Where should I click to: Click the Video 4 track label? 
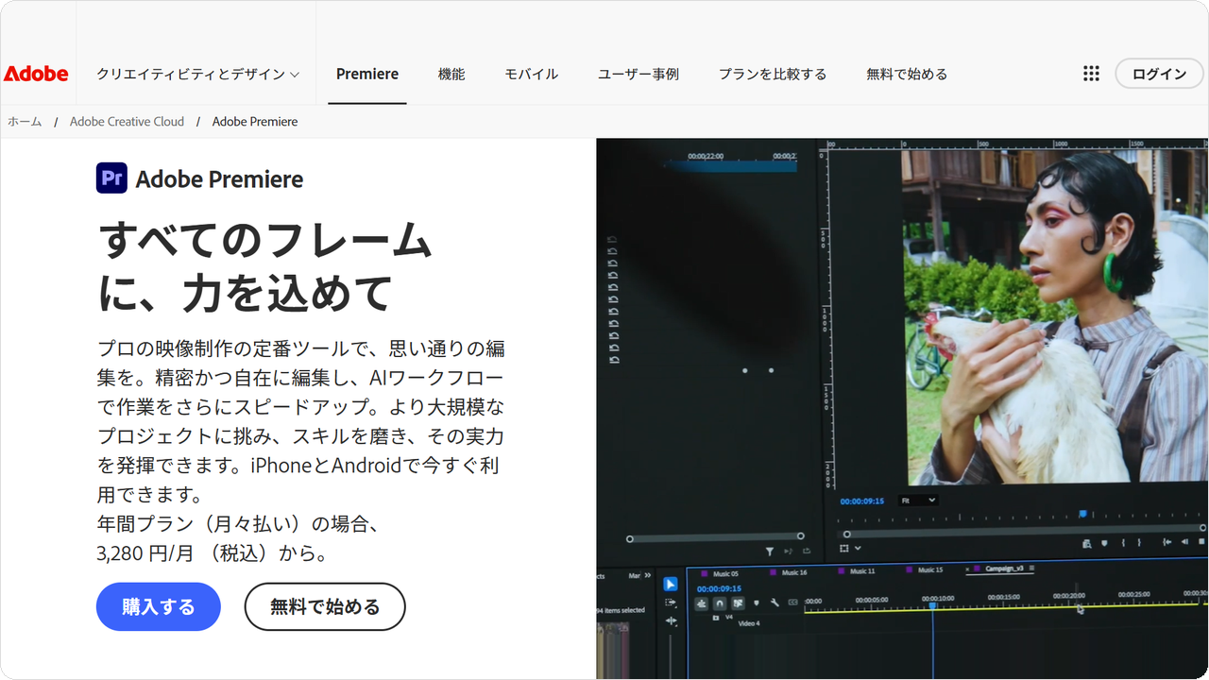pyautogui.click(x=749, y=623)
